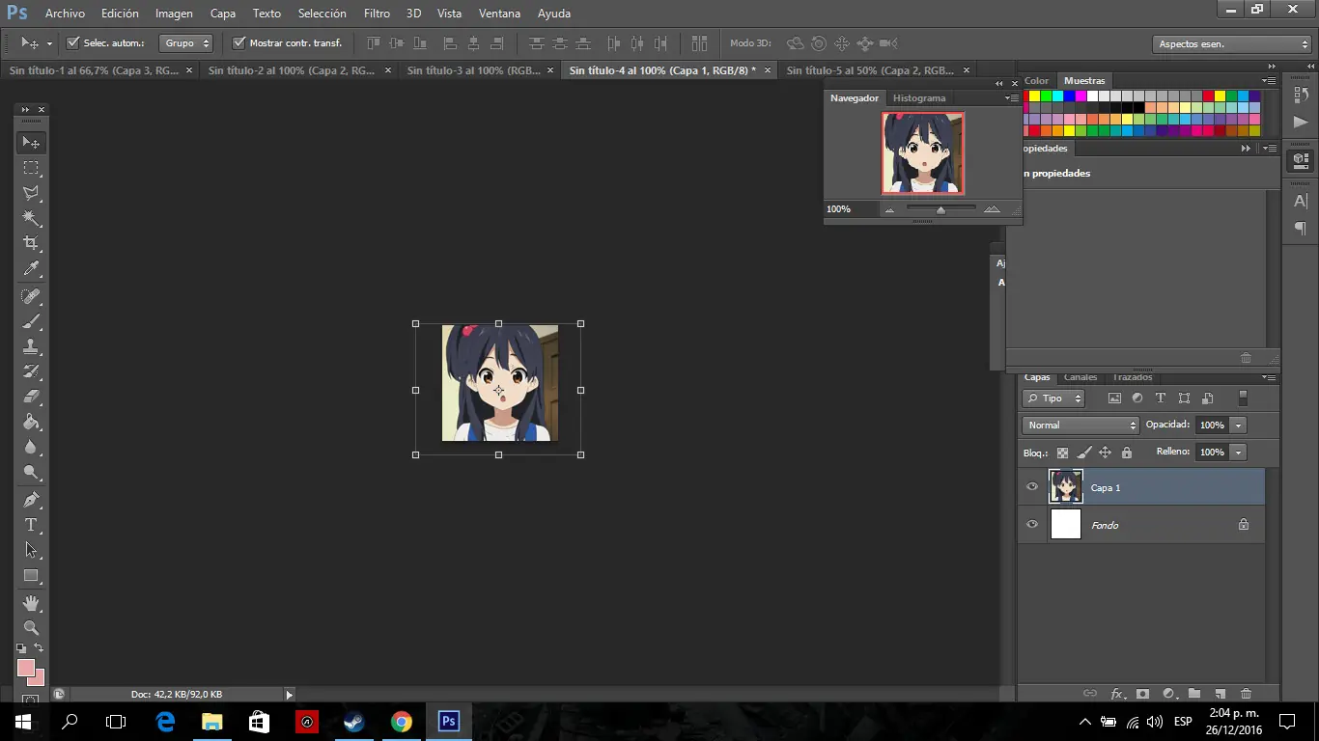Select the Paint Bucket tool
The width and height of the screenshot is (1319, 741).
point(31,422)
